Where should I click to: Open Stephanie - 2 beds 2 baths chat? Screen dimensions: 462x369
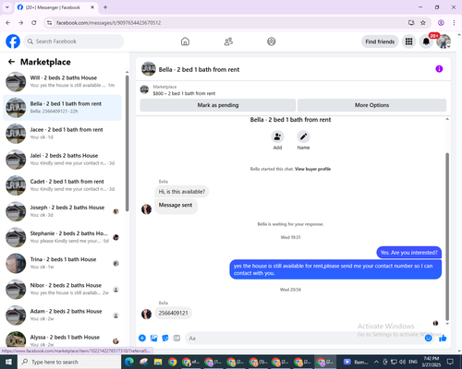62,237
